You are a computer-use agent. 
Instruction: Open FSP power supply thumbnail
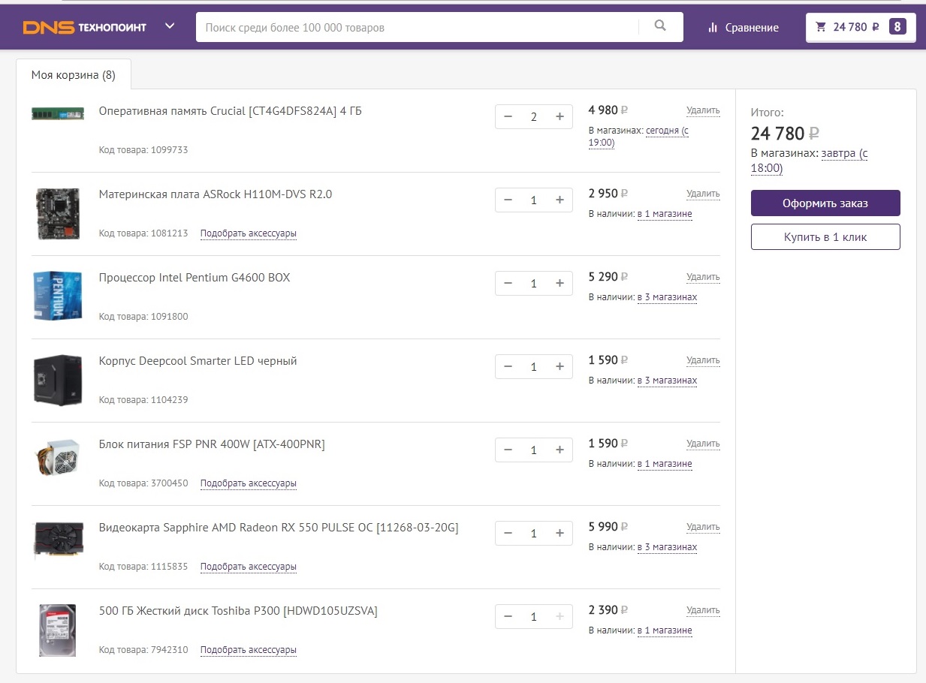[58, 457]
